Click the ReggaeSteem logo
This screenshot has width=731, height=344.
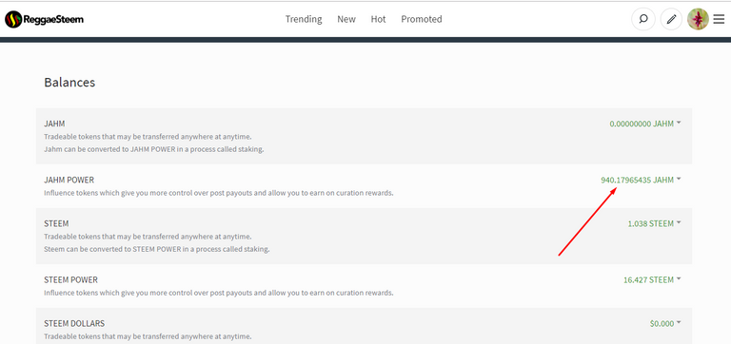coord(45,20)
